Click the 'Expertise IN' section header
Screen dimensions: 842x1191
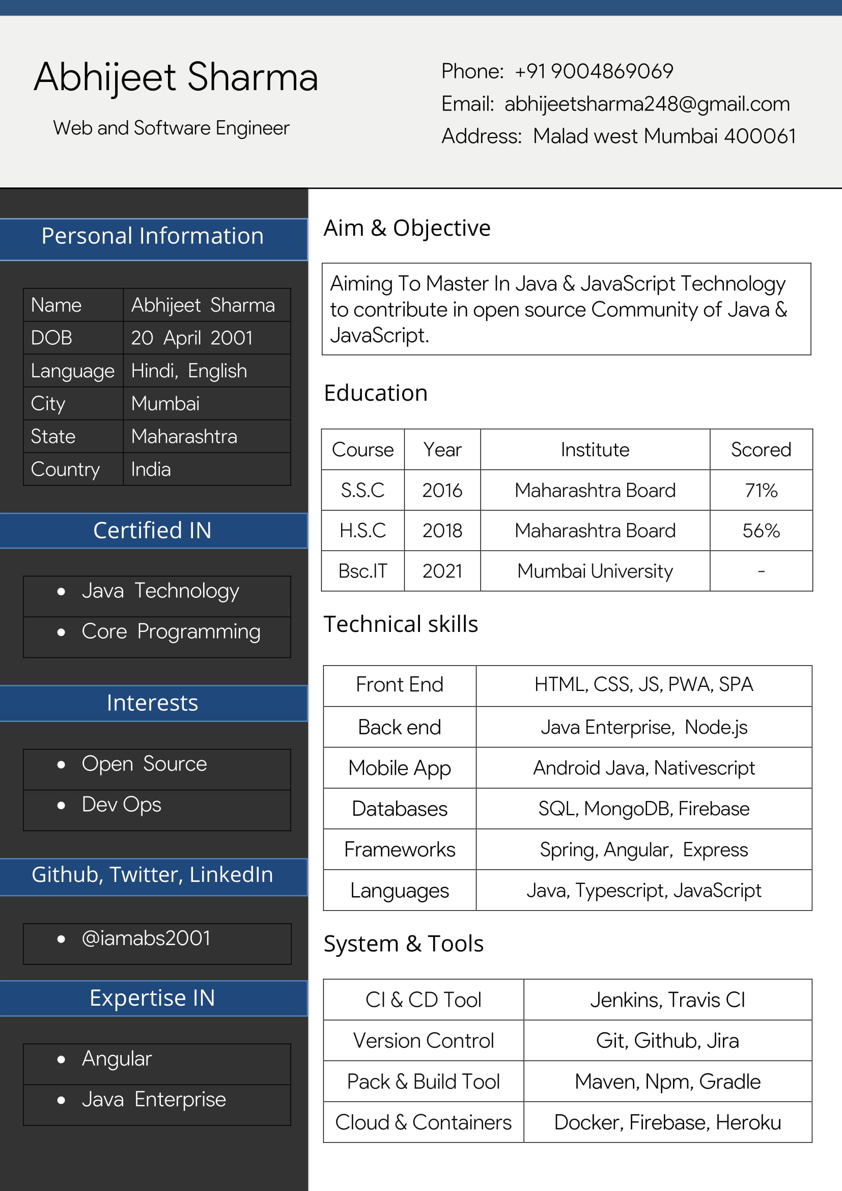tap(153, 998)
